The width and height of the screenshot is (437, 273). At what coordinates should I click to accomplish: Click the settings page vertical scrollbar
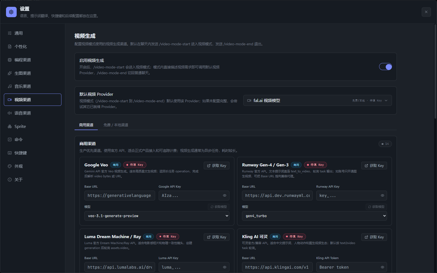tap(435, 71)
